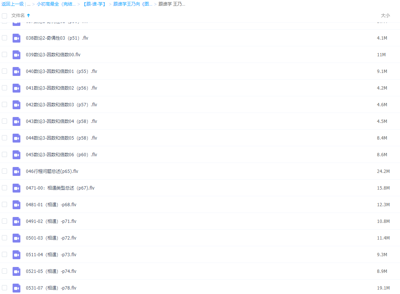This screenshot has width=400, height=294.
Task: Go to 【跟-谁-学】 folder in breadcrumb
Action: click(94, 4)
